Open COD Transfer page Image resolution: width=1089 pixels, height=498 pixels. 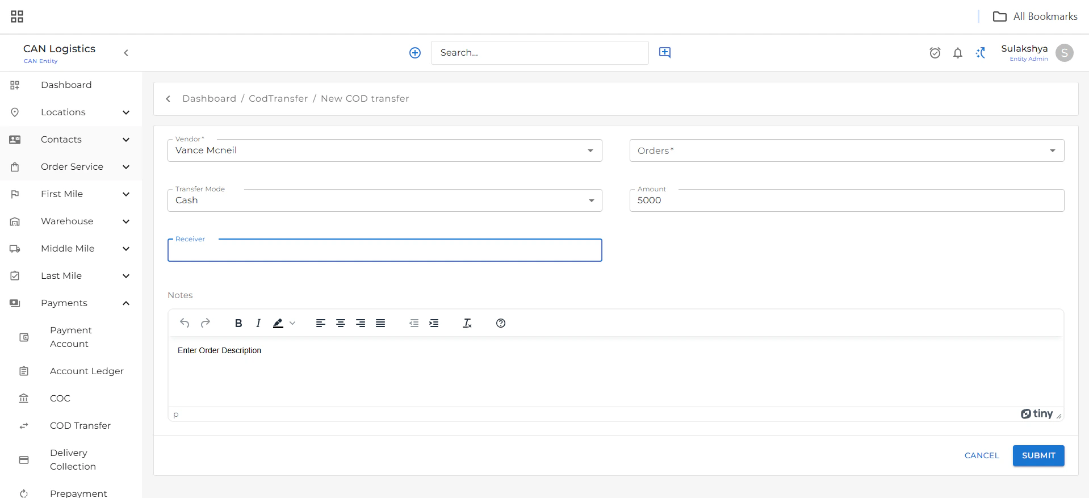(x=71, y=426)
